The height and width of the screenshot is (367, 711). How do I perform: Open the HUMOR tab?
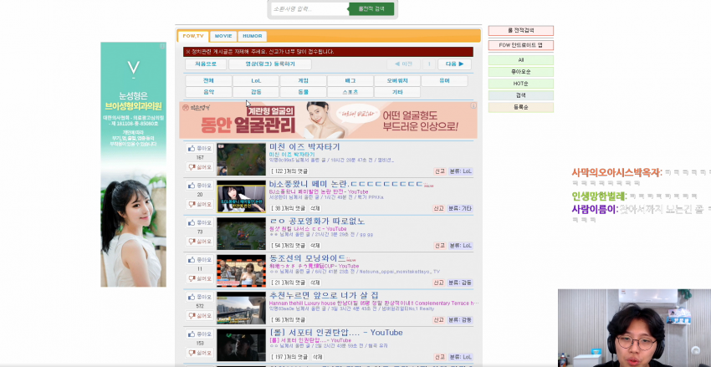tap(252, 36)
